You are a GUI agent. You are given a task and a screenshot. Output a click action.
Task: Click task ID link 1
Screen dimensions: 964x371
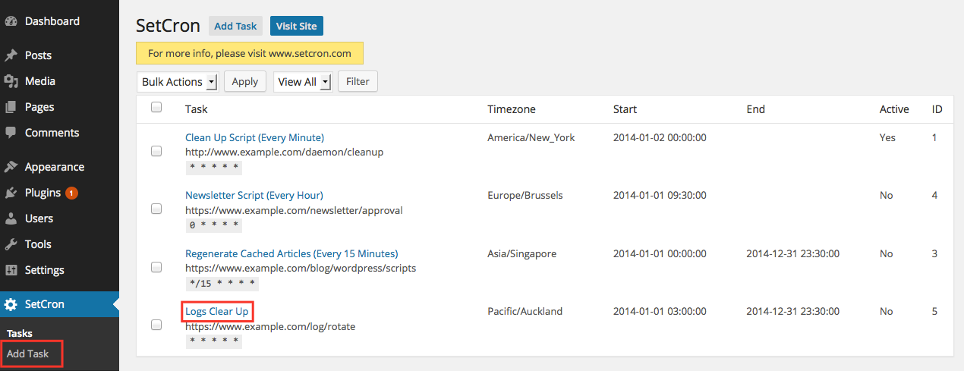coord(934,137)
